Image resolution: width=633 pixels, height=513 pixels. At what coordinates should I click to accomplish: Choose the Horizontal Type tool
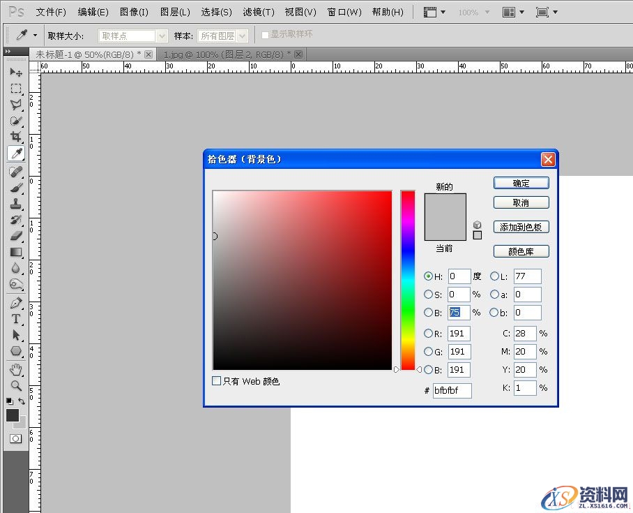point(15,319)
